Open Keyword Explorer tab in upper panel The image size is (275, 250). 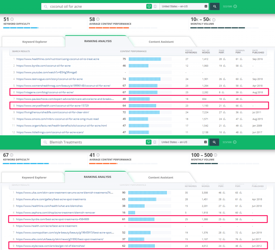[35, 42]
